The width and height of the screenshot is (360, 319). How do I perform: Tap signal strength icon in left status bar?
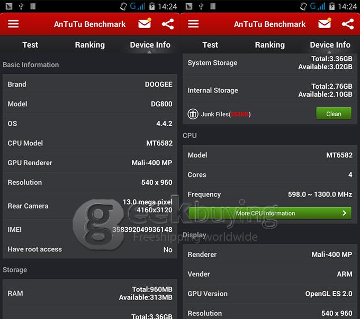coord(141,6)
